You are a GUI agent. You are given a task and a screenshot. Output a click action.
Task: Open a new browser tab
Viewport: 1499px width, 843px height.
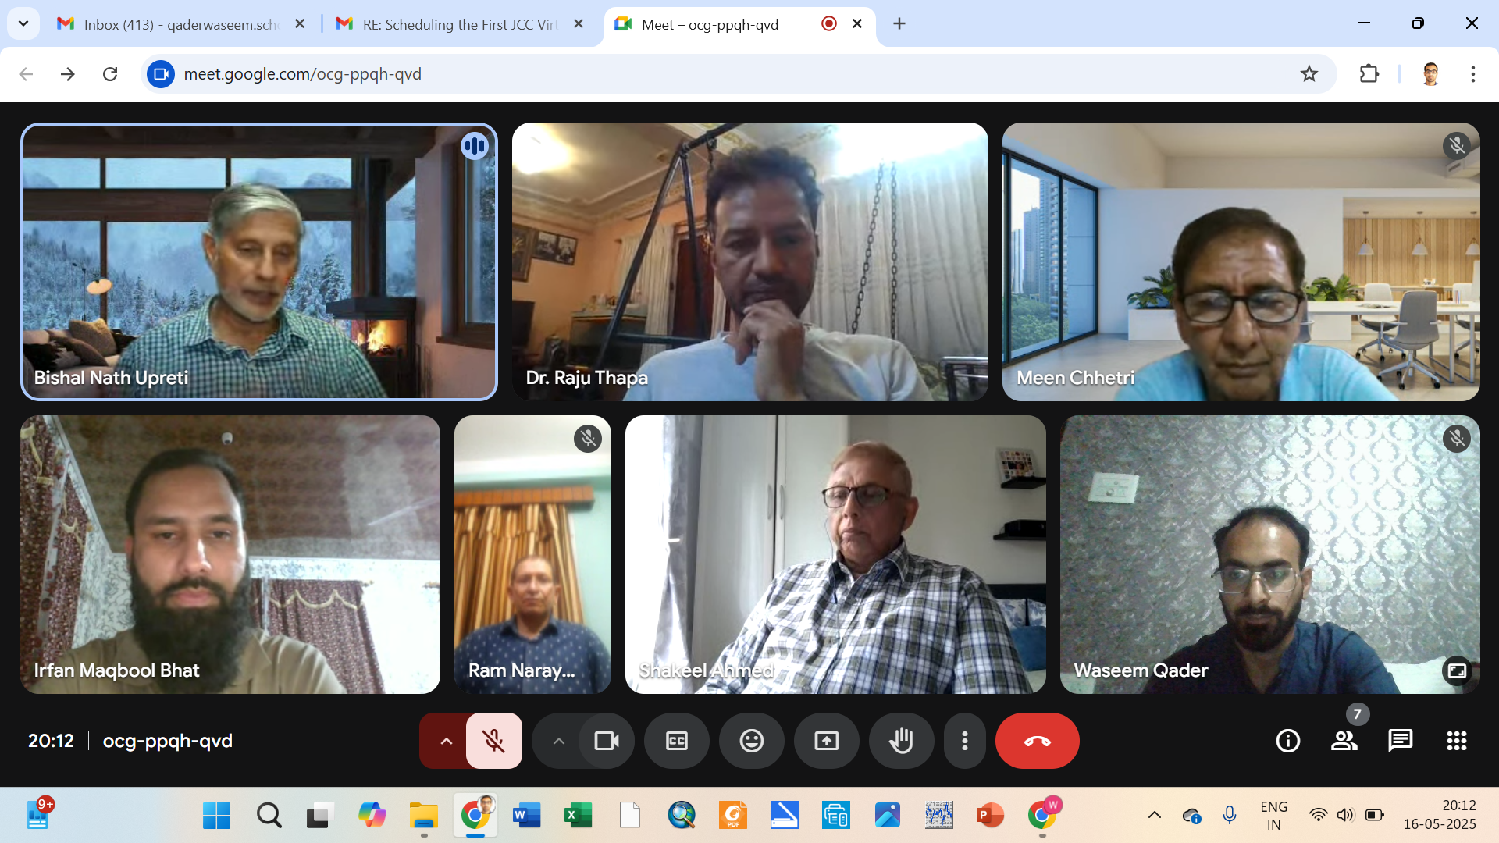click(899, 24)
